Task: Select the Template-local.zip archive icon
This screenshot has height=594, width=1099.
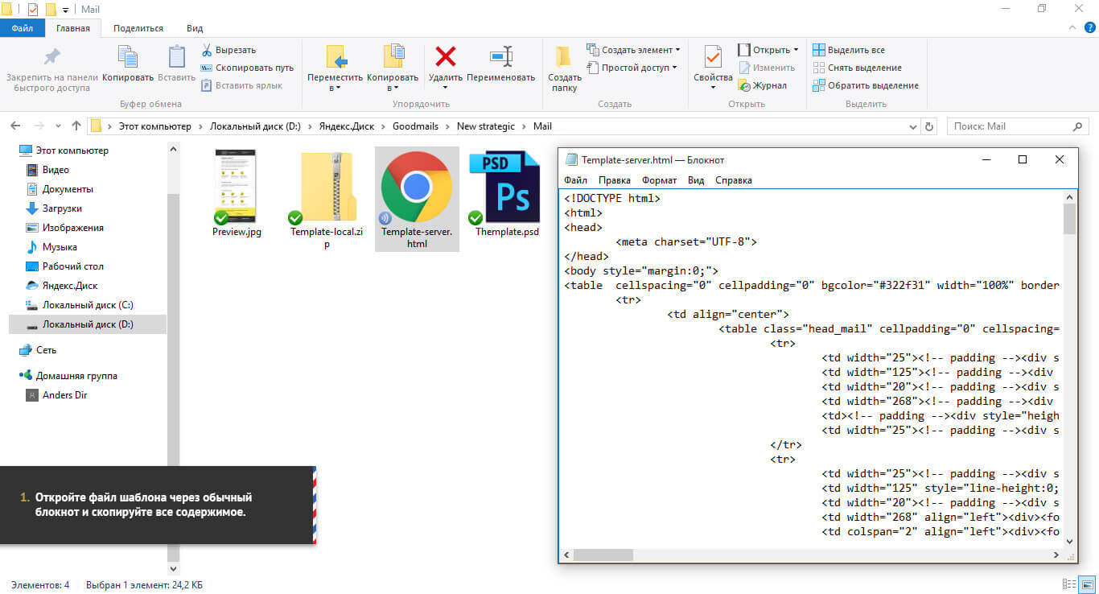Action: tap(327, 187)
